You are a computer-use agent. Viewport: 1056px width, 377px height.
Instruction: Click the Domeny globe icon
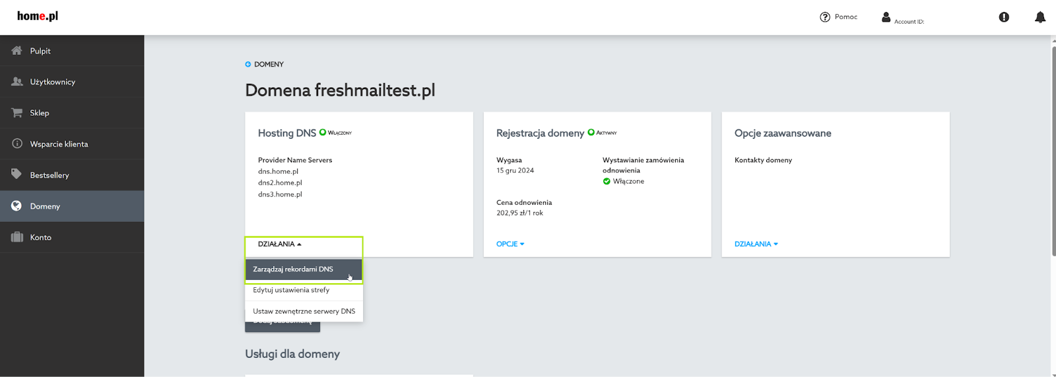pyautogui.click(x=17, y=206)
